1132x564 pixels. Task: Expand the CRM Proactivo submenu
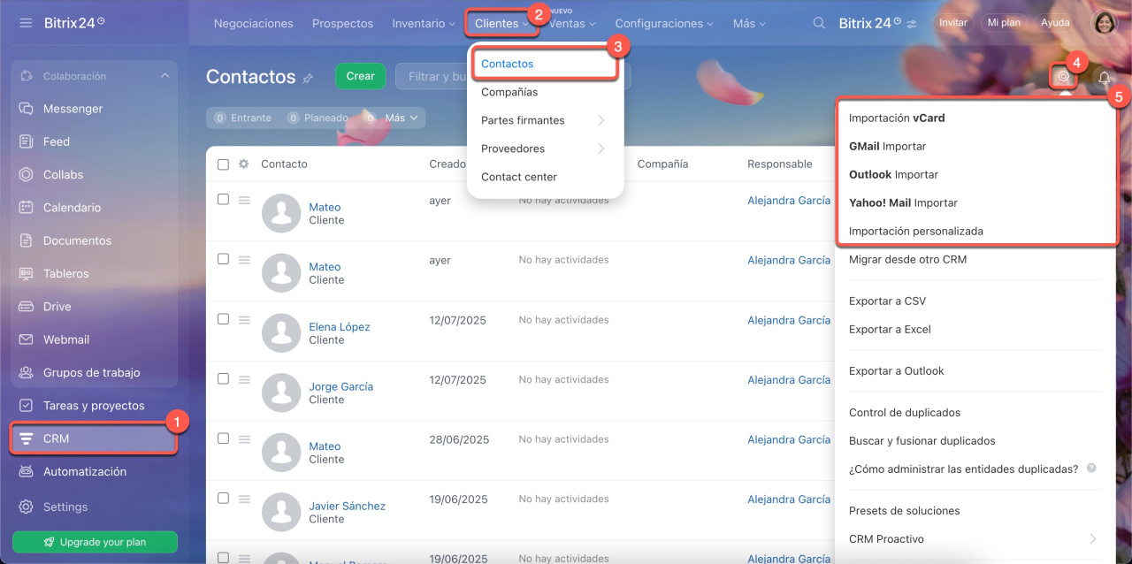[x=971, y=539]
